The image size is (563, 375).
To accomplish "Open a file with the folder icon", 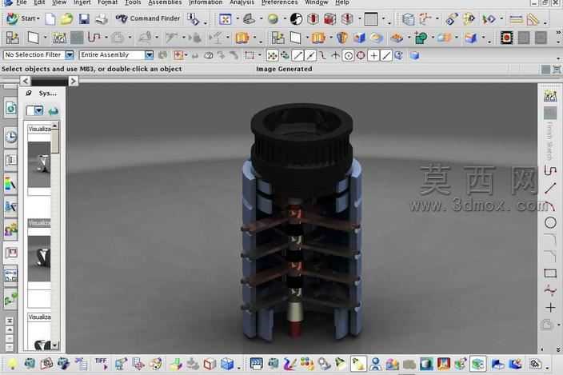I will 67,18.
